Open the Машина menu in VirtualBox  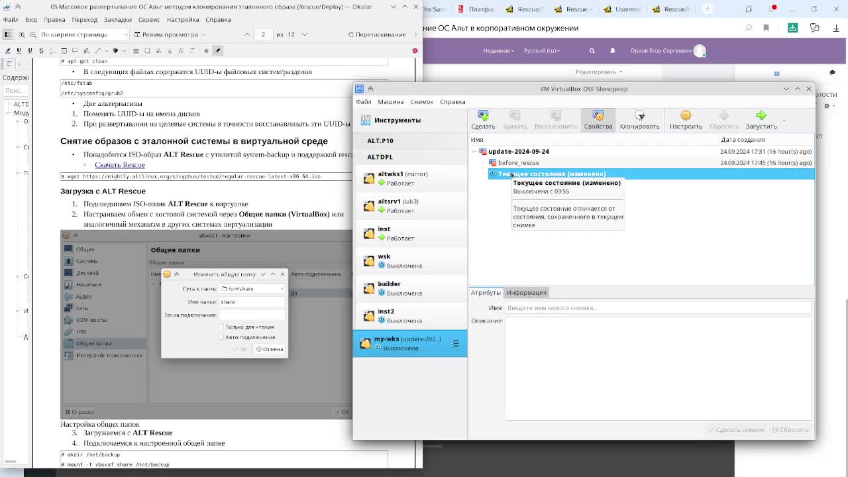click(391, 102)
